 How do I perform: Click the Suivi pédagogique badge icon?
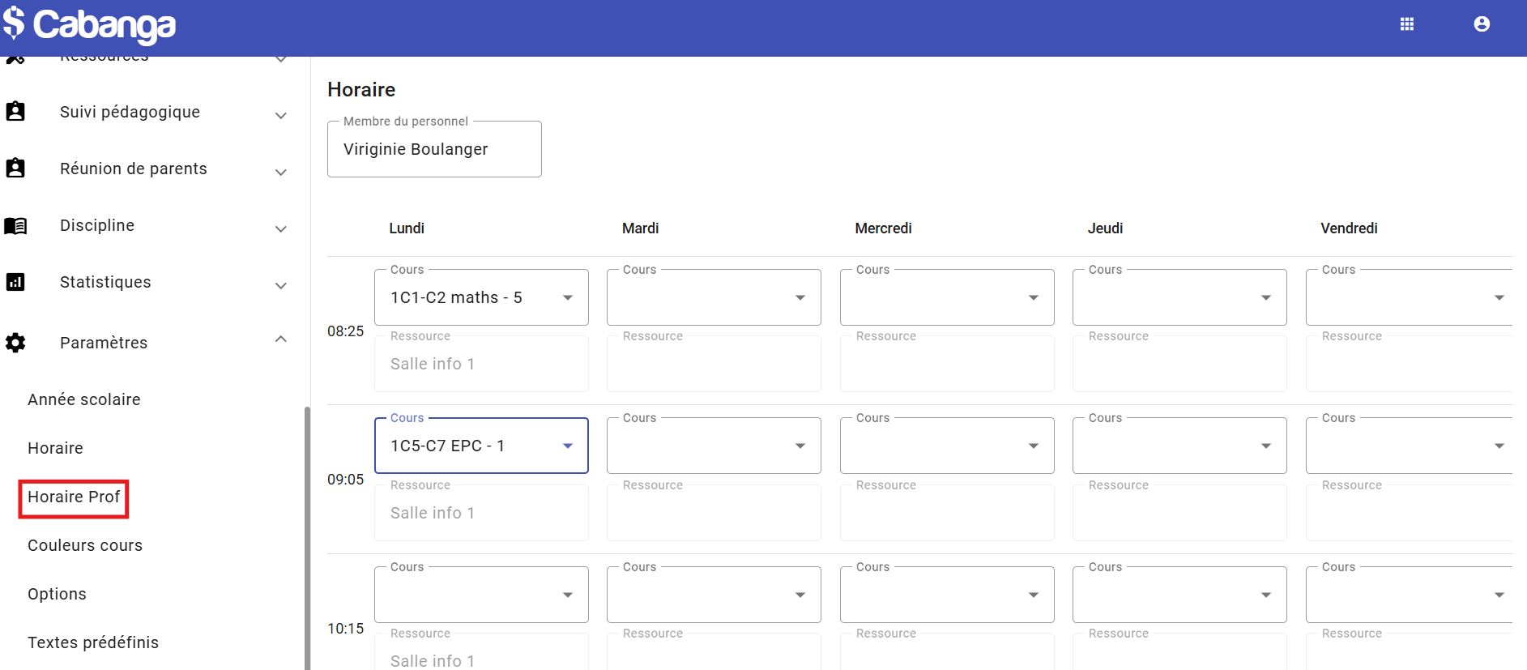tap(15, 112)
